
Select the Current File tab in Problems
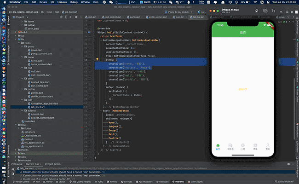[x=33, y=164]
